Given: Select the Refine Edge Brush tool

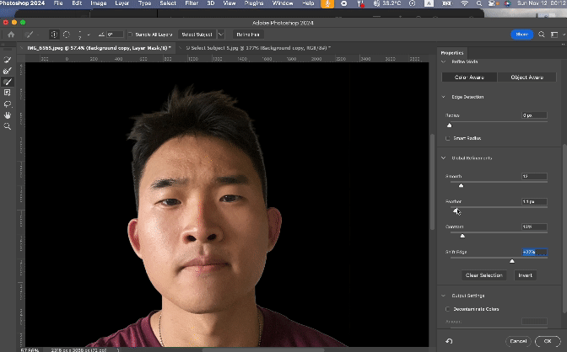Looking at the screenshot, I should click(x=8, y=71).
